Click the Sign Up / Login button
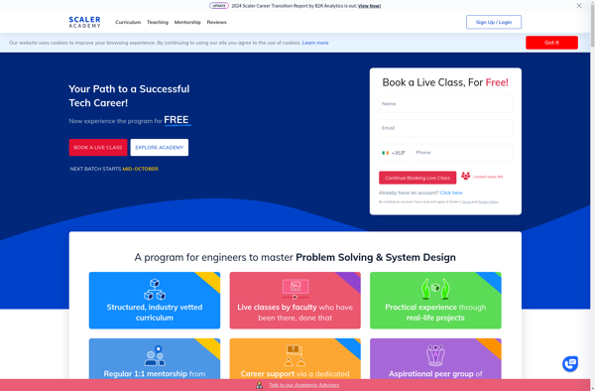This screenshot has height=391, width=595. 494,22
